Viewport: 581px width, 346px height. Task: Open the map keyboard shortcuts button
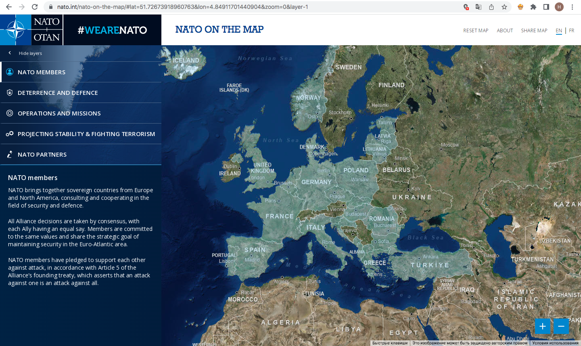pyautogui.click(x=390, y=343)
